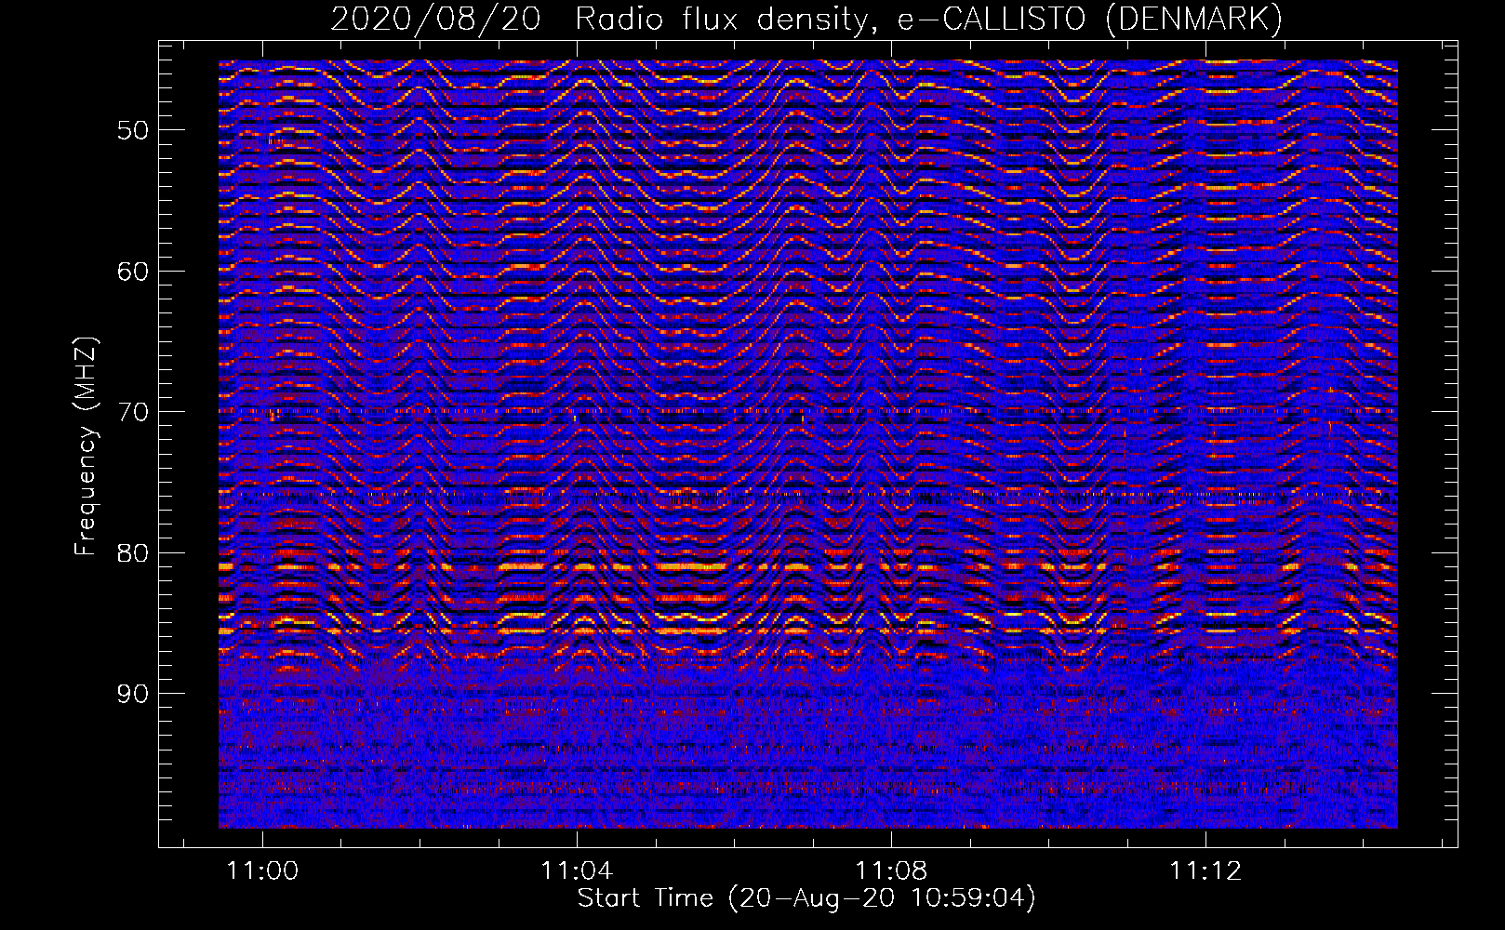Click the 60 MHz tick label
The image size is (1505, 930).
(x=132, y=272)
